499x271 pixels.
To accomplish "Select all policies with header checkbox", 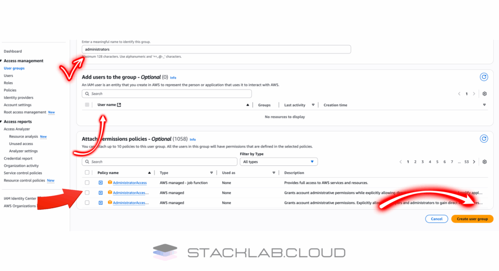I will click(x=87, y=173).
